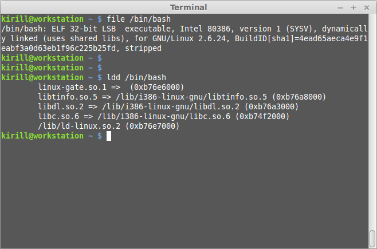Maximize the Terminal window using plus icon
The width and height of the screenshot is (377, 249).
click(x=354, y=7)
